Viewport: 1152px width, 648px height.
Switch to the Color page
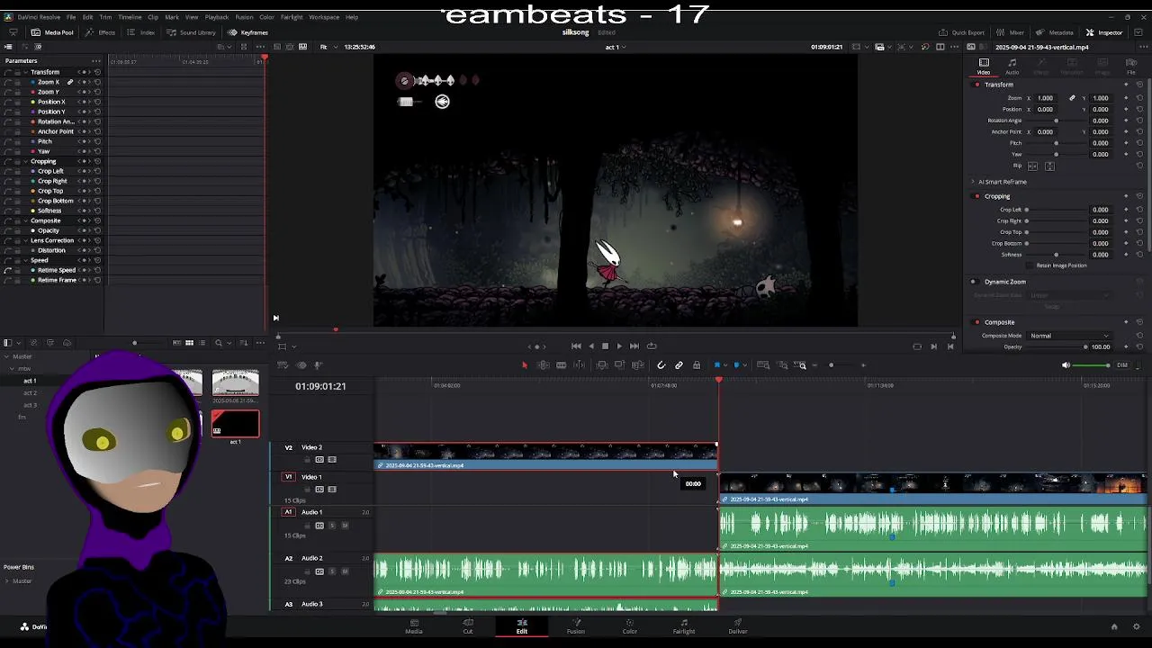tap(630, 626)
